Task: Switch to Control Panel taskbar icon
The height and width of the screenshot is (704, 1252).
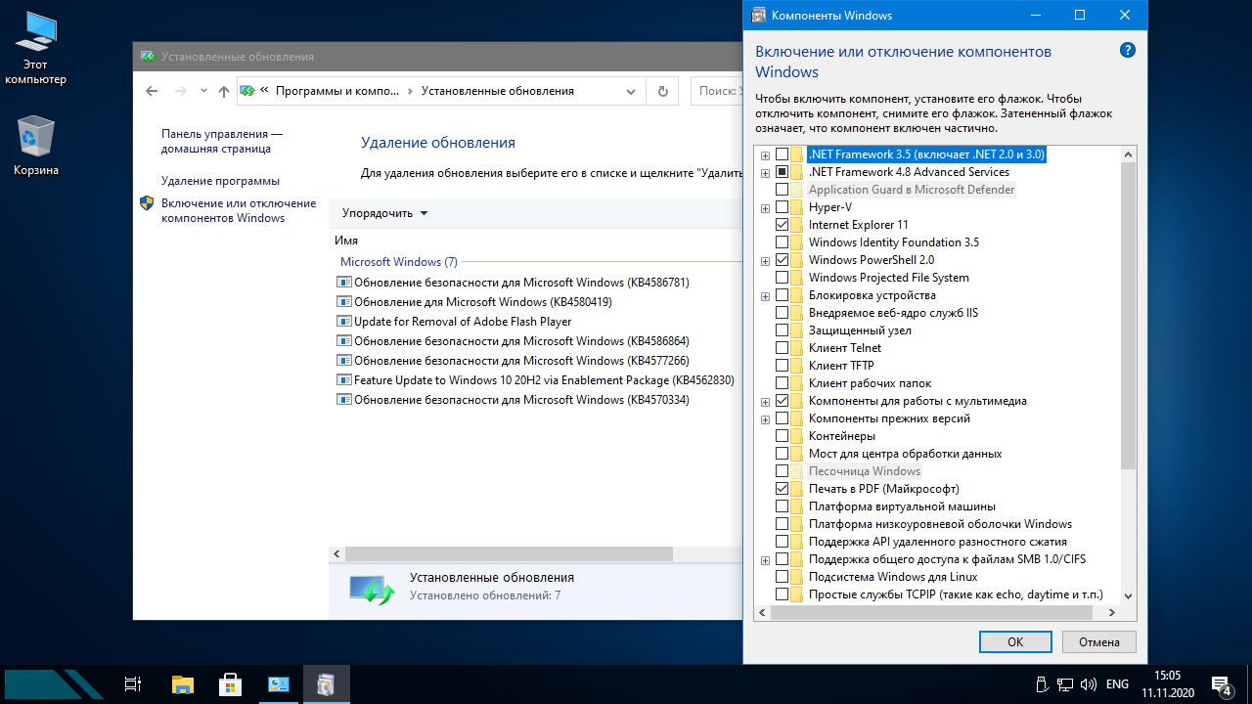Action: pyautogui.click(x=279, y=684)
